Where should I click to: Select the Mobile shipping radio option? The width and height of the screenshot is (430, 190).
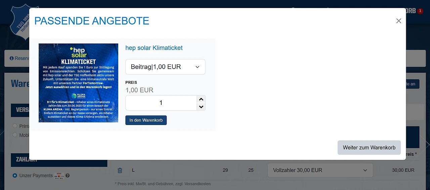pos(15,135)
